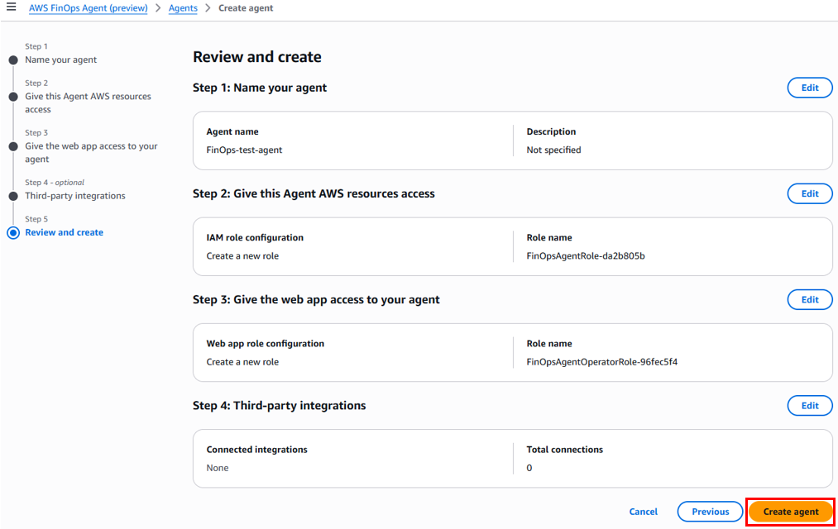This screenshot has height=529, width=838.
Task: Select the Total connections value 0
Action: 529,468
